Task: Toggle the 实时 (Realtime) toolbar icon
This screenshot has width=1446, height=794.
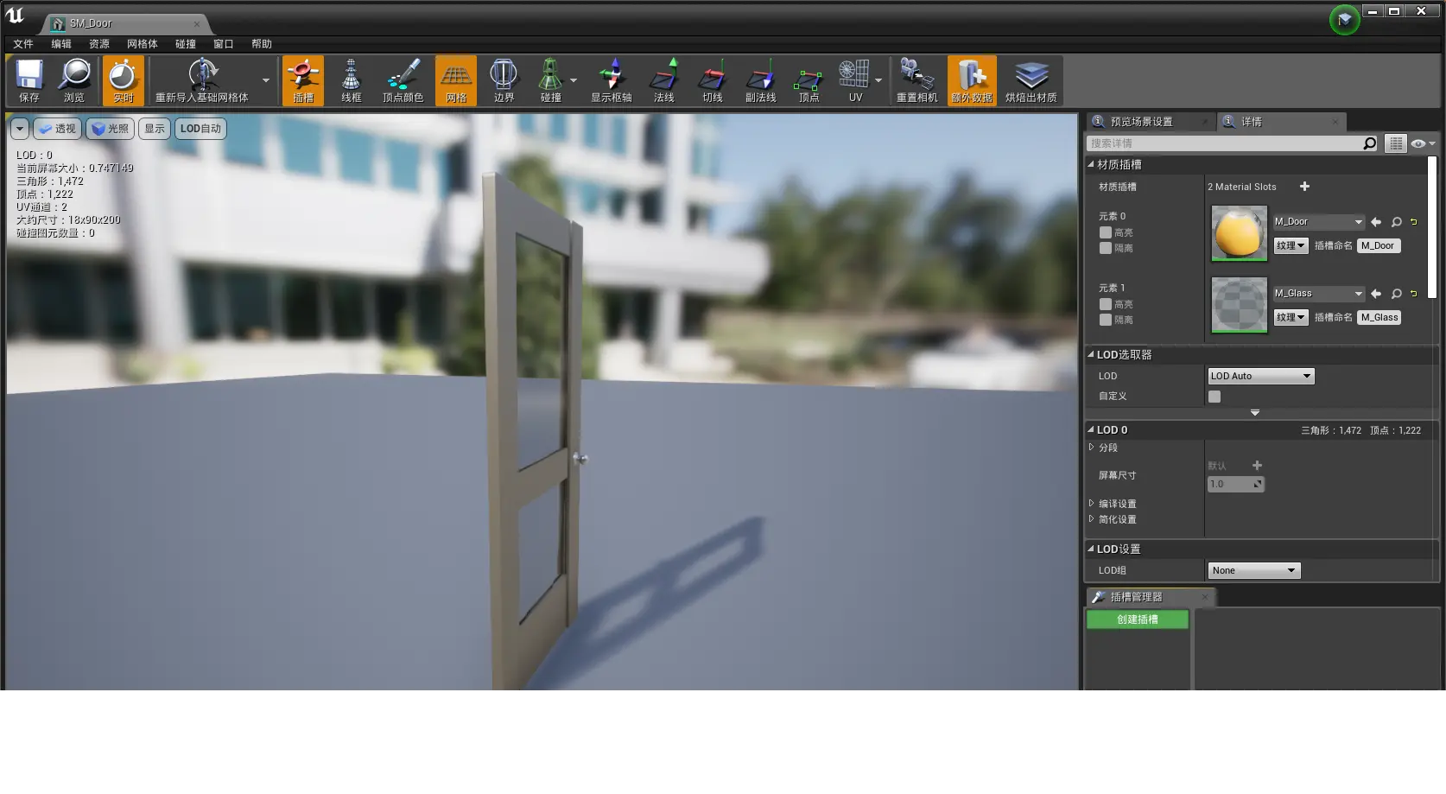Action: (x=124, y=81)
